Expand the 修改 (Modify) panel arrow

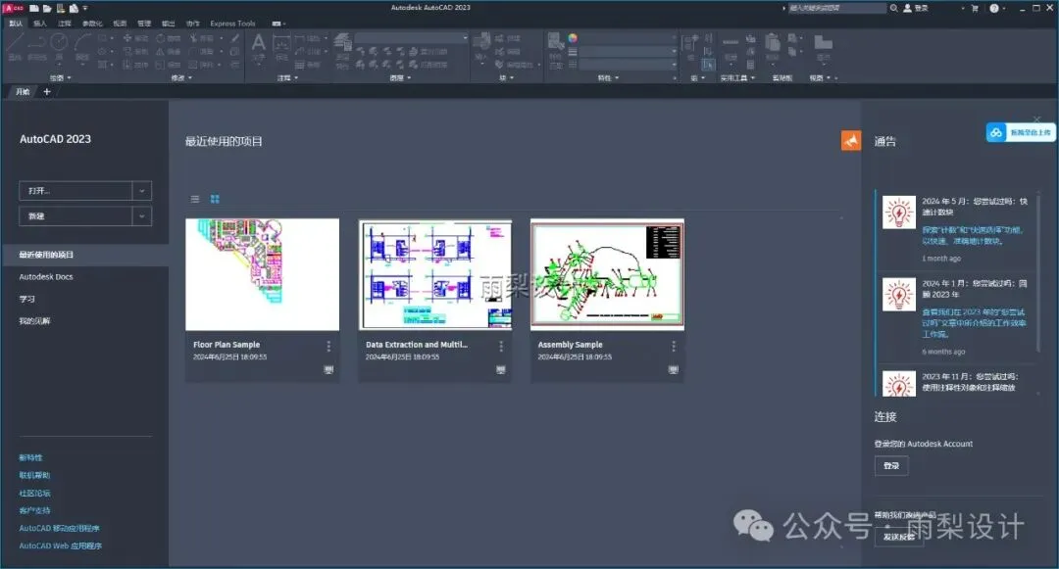click(190, 78)
